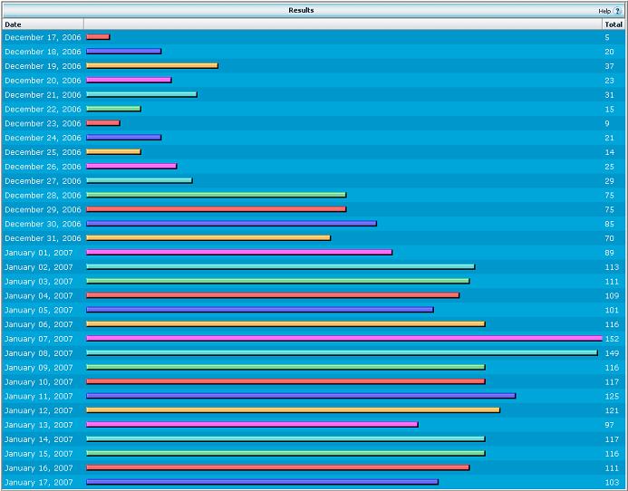The image size is (628, 491).
Task: Click the blue bar for December 30, 2006
Action: (x=231, y=224)
